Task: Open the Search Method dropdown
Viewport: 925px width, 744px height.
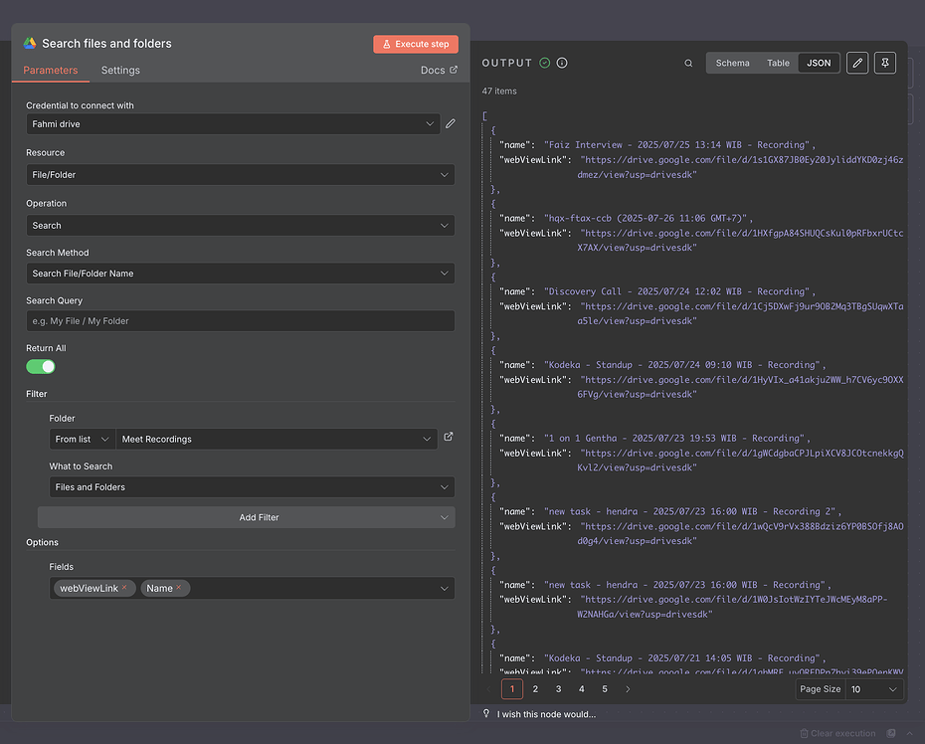Action: point(240,274)
